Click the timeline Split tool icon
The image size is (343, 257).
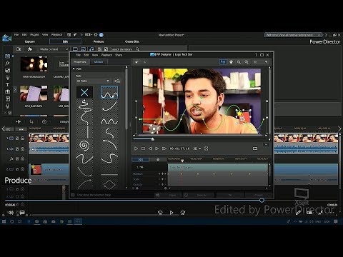coord(19,121)
